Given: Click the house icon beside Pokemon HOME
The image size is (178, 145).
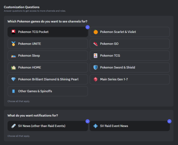Looking at the screenshot, I should 13,68.
